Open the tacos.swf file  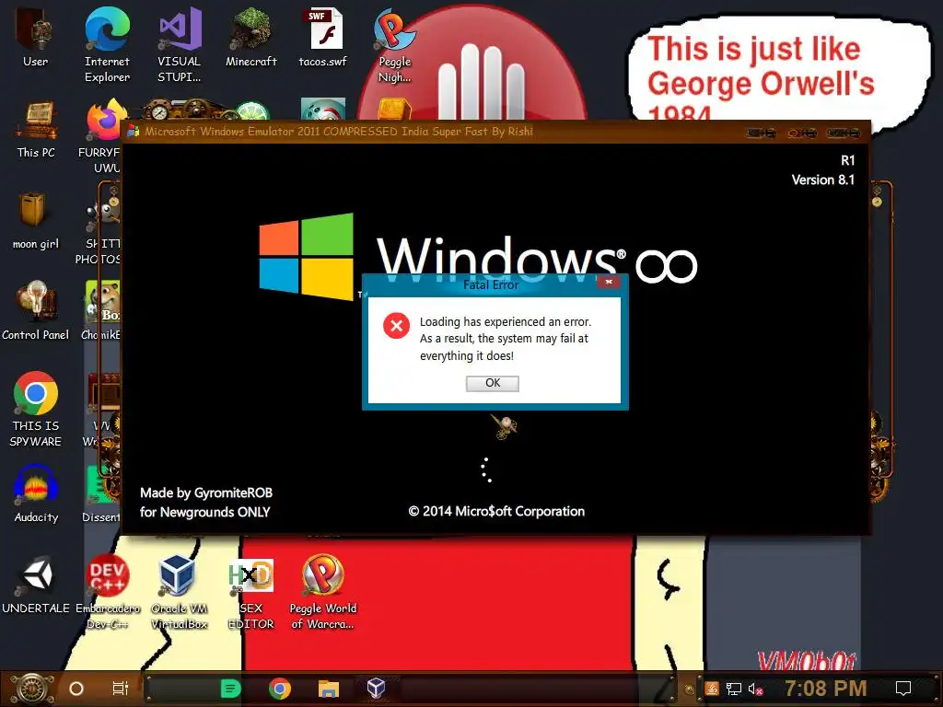coord(323,38)
